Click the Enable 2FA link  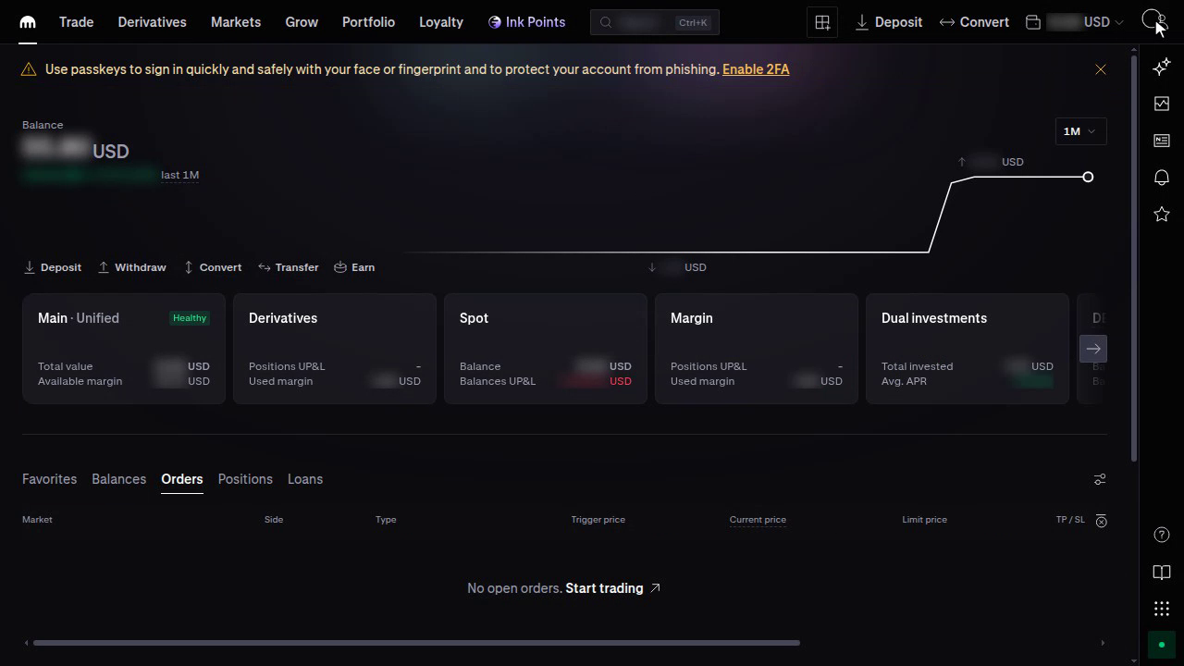tap(756, 69)
